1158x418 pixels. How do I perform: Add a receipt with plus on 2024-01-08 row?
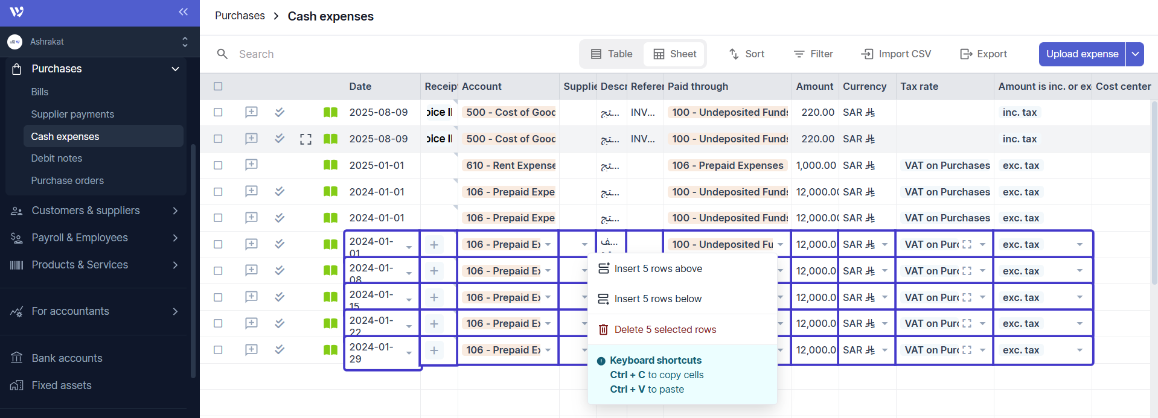[433, 271]
